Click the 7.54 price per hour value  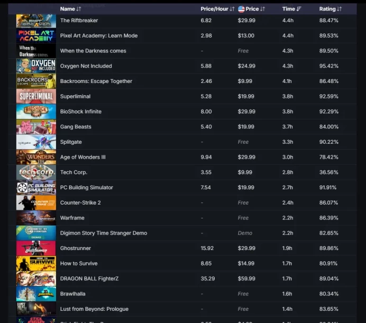206,188
